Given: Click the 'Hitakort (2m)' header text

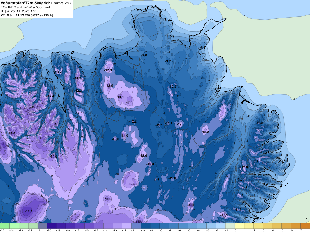Looking at the screenshot, I should 61,3.
